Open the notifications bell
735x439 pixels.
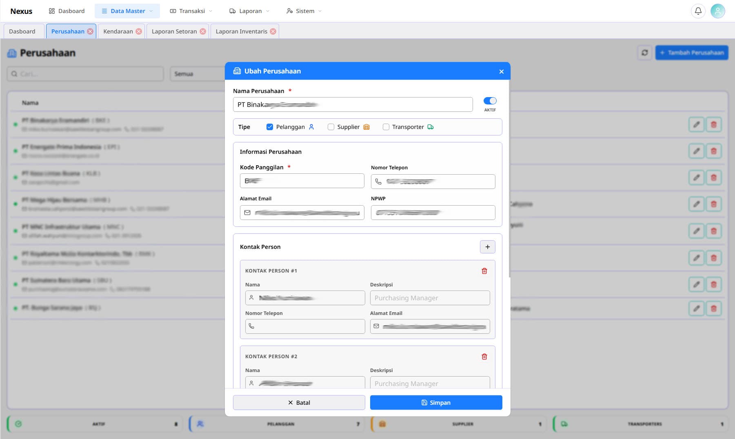(x=698, y=11)
